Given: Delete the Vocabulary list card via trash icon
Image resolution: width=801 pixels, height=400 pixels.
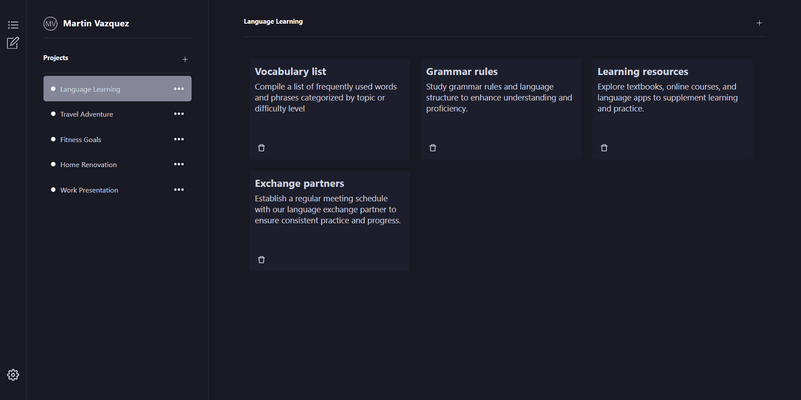Looking at the screenshot, I should pos(261,148).
